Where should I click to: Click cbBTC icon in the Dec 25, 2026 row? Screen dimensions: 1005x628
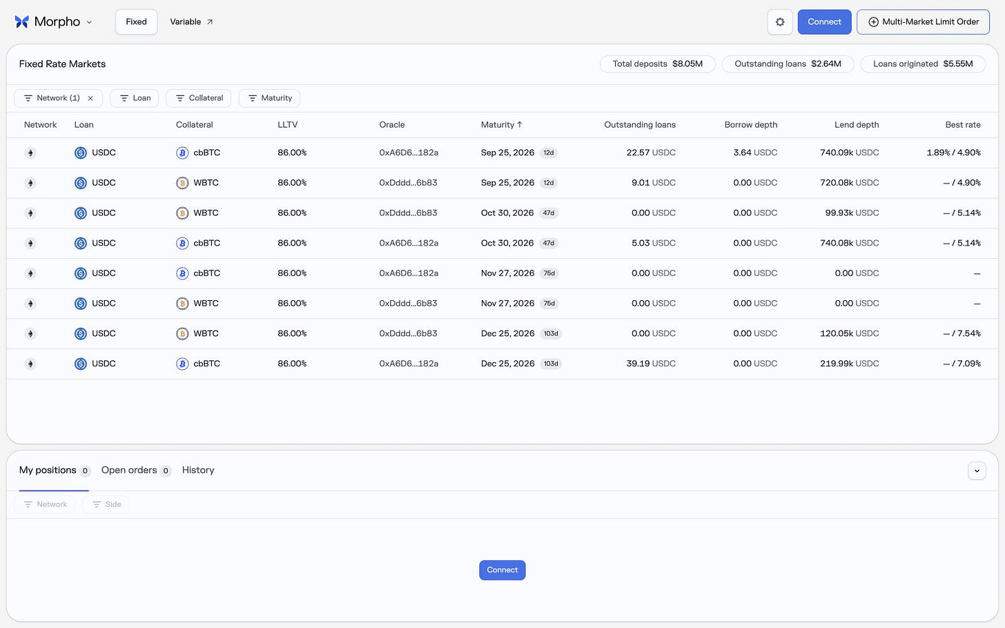tap(182, 364)
